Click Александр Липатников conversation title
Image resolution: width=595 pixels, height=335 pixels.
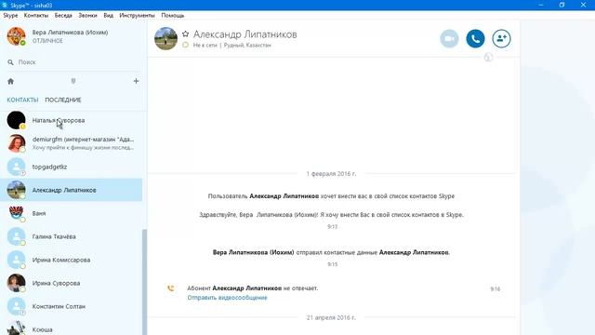pos(245,34)
